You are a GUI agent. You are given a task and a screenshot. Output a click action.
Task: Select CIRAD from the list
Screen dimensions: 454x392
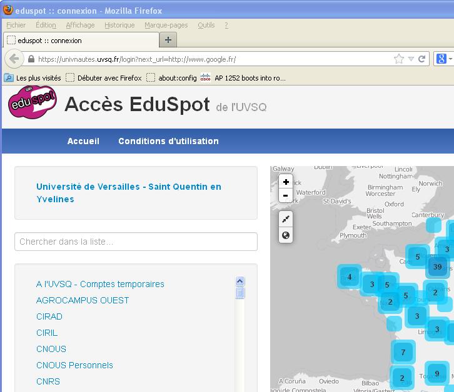49,316
